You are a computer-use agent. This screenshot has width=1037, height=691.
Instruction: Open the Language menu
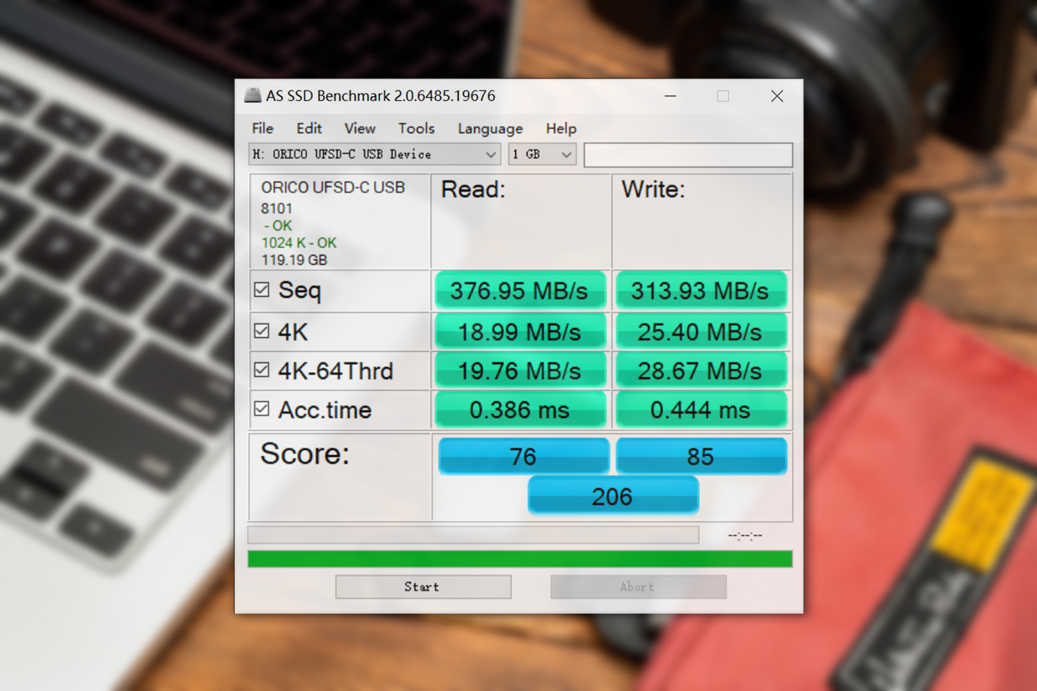(490, 129)
